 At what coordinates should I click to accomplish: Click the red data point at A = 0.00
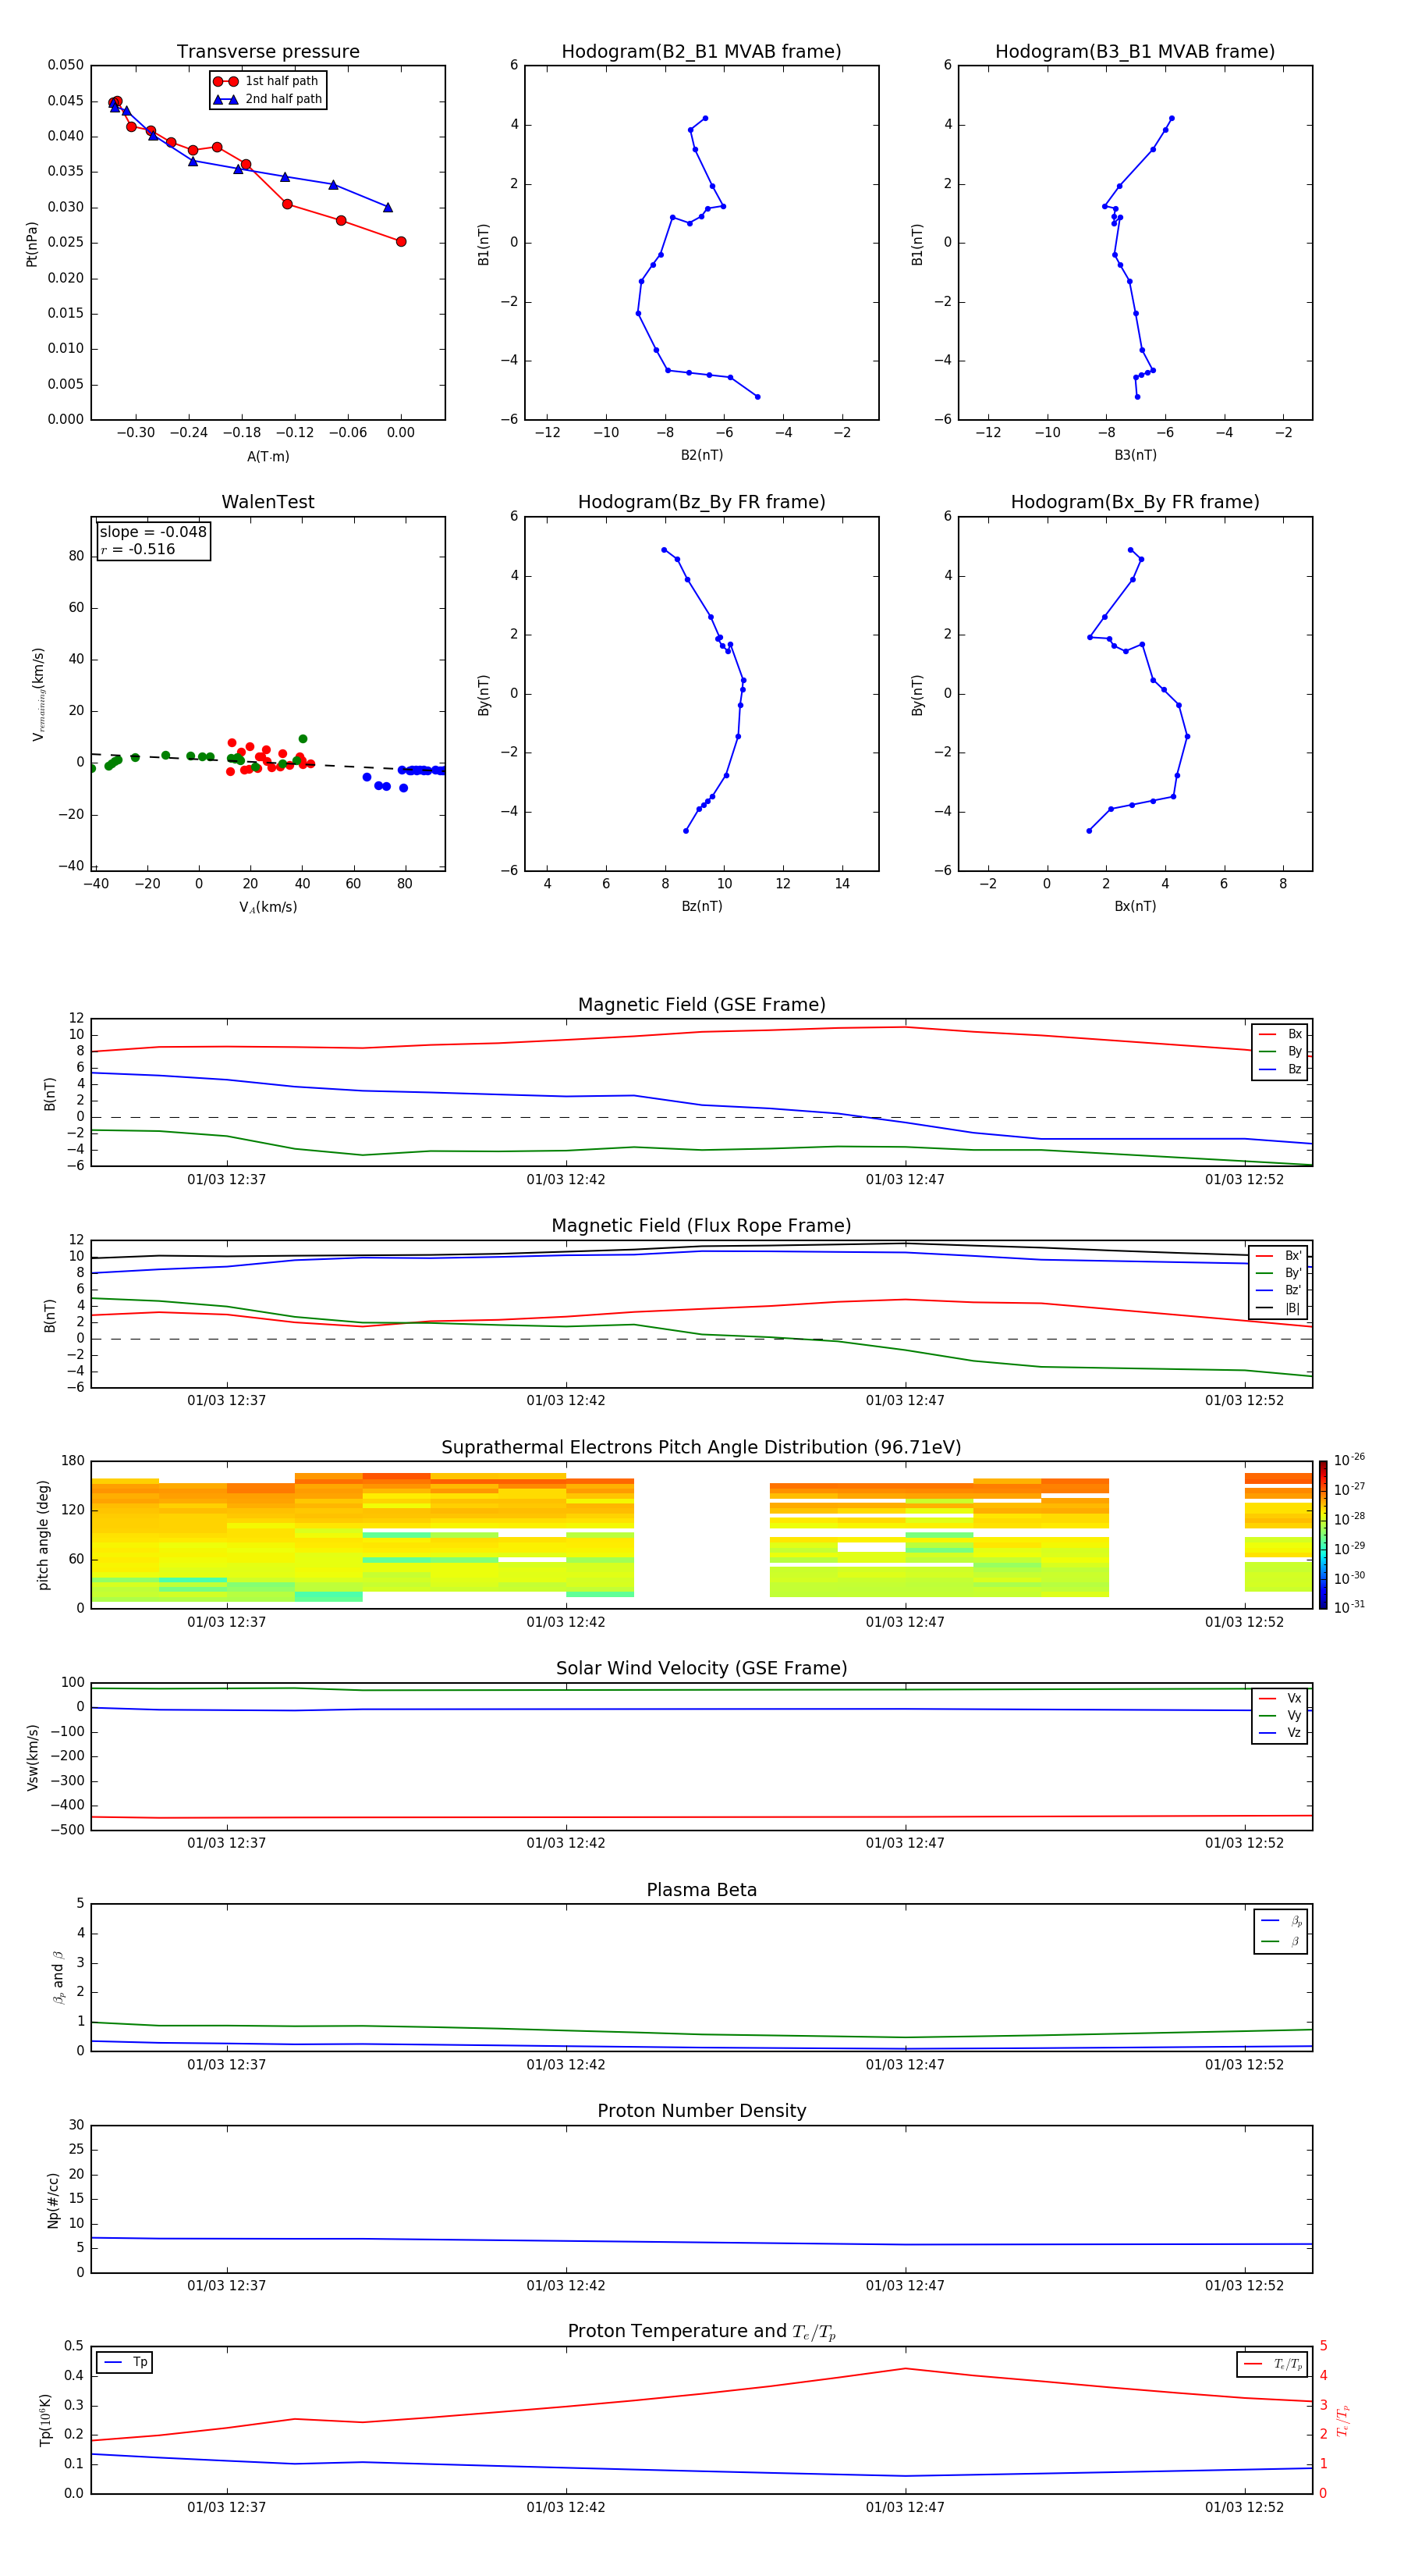coord(401,241)
